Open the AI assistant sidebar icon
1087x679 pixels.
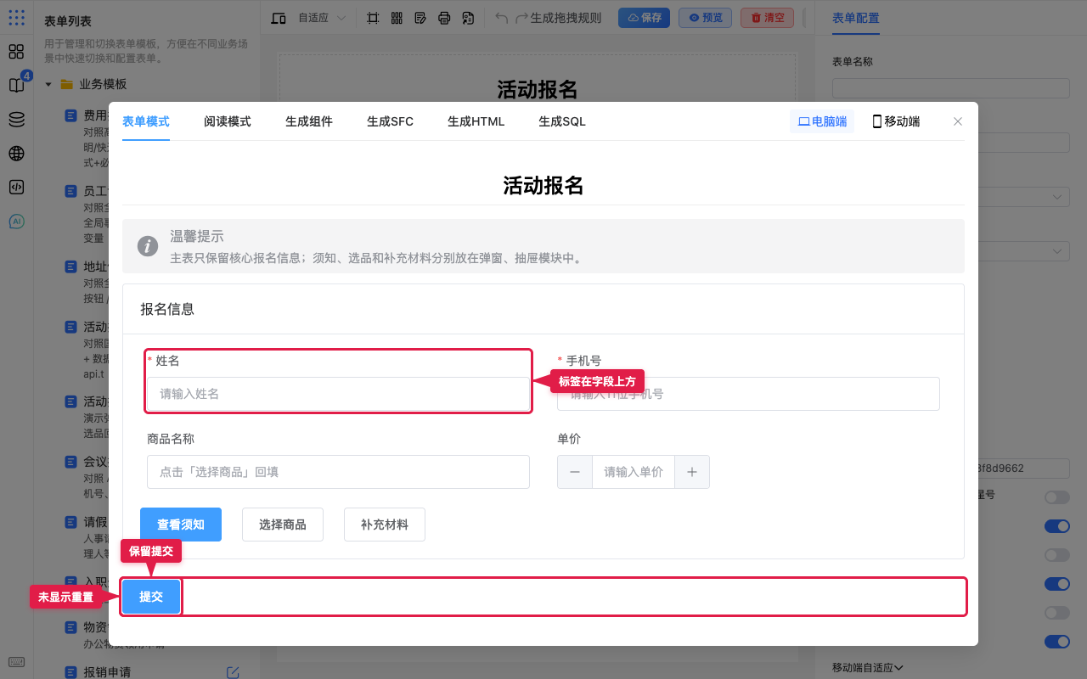click(16, 222)
